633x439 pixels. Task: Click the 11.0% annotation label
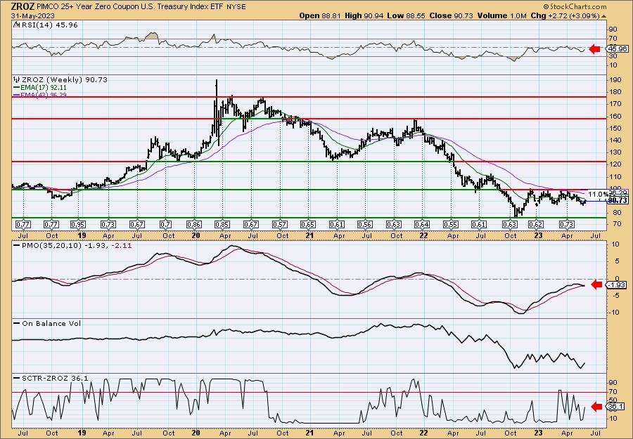point(597,195)
